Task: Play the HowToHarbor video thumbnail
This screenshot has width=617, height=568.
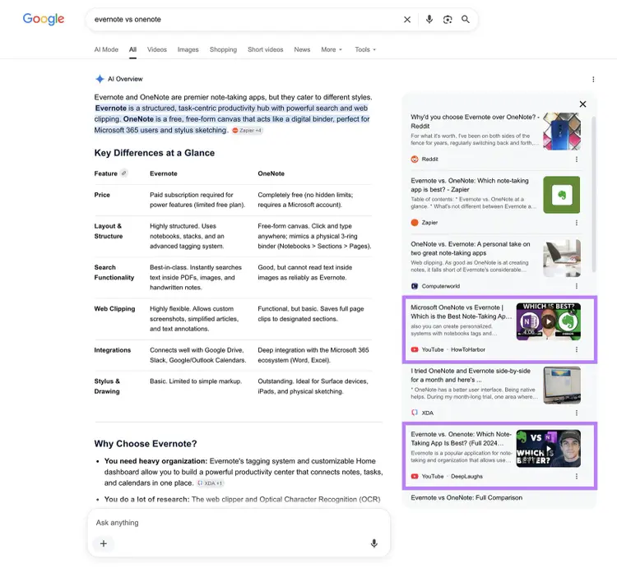Action: click(x=548, y=321)
